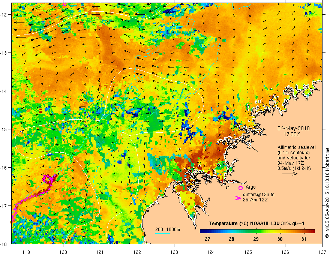
Task: Select the time text 17:35Z
Action: point(291,134)
